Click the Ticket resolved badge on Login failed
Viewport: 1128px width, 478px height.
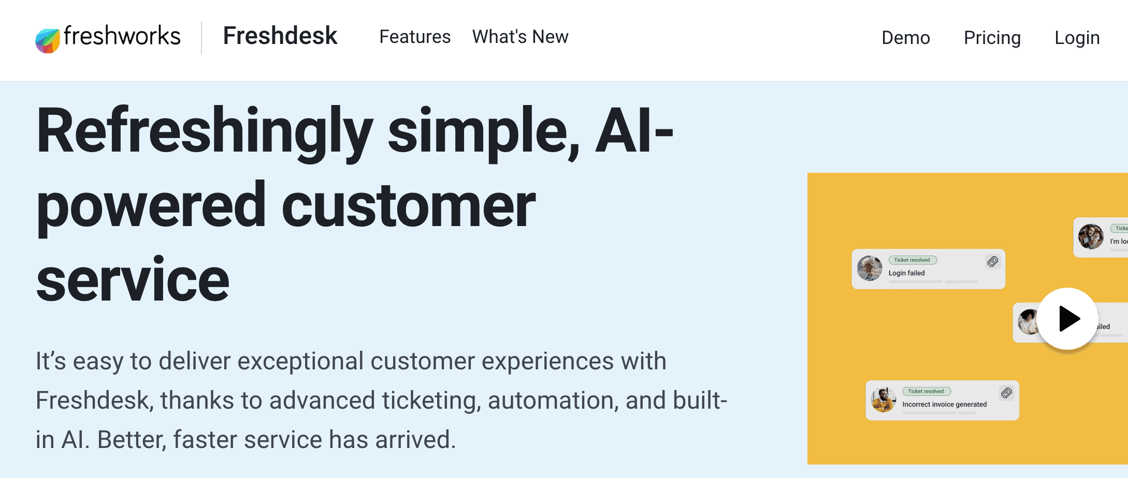[x=913, y=260]
